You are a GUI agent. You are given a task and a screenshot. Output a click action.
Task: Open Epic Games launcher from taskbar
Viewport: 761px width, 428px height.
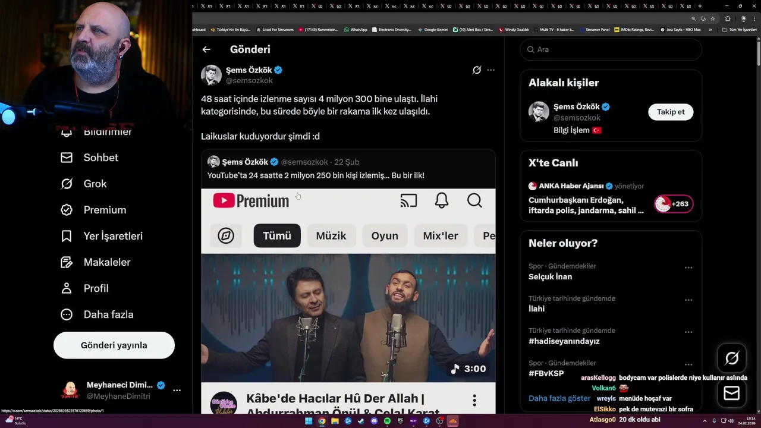(400, 421)
